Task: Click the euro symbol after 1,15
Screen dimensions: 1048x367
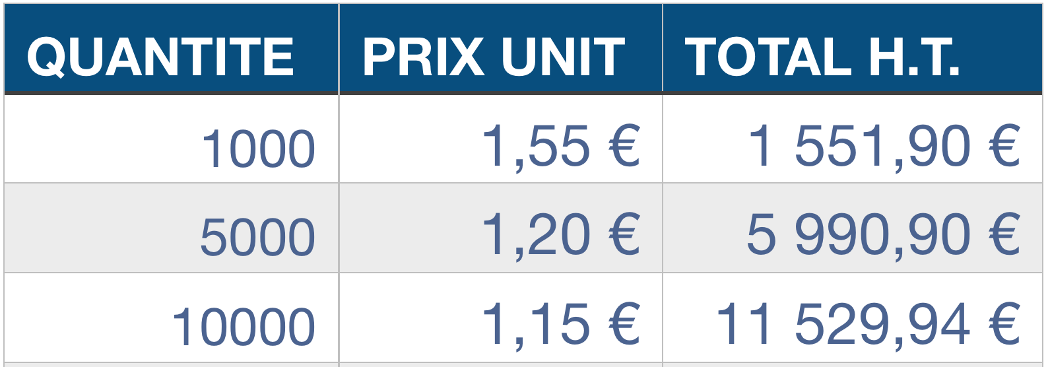Action: point(624,324)
